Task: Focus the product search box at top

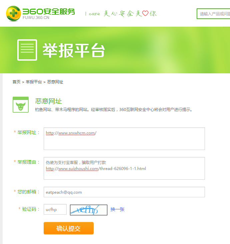Action: click(213, 14)
